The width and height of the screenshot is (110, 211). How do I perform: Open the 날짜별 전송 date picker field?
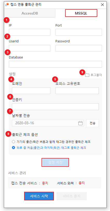[x=48, y=123]
